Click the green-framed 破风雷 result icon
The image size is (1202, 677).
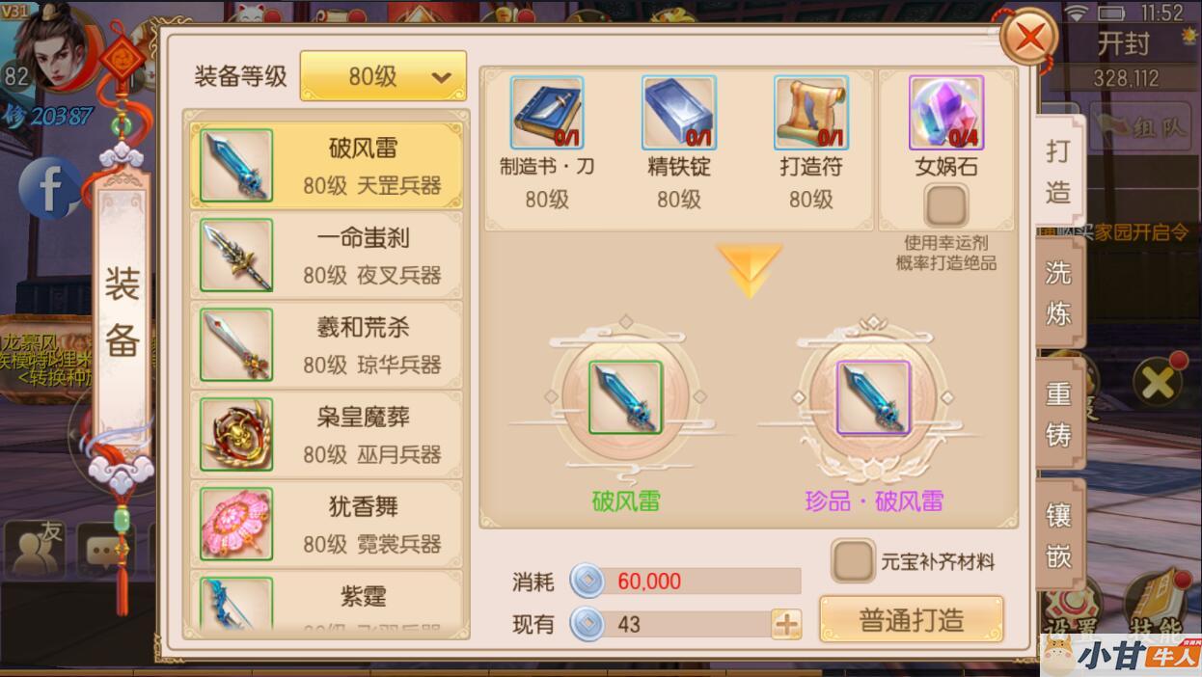click(x=626, y=397)
